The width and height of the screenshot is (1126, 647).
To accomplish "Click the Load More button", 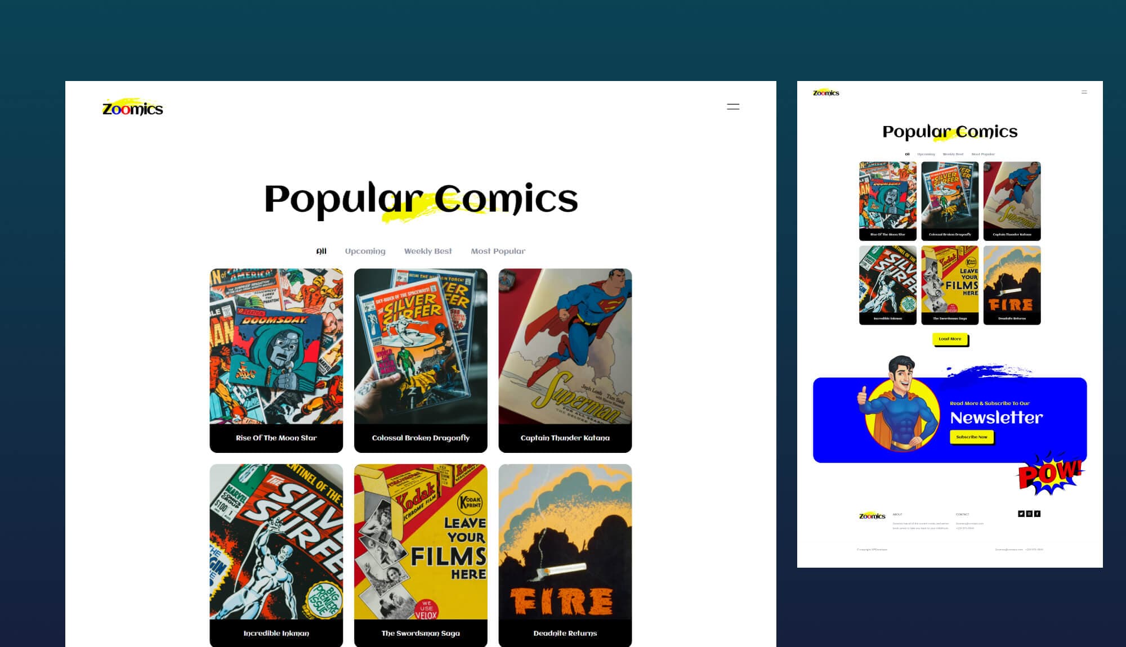I will (x=950, y=339).
